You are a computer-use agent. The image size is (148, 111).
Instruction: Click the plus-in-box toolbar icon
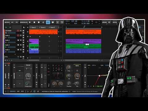pyautogui.click(x=58, y=22)
